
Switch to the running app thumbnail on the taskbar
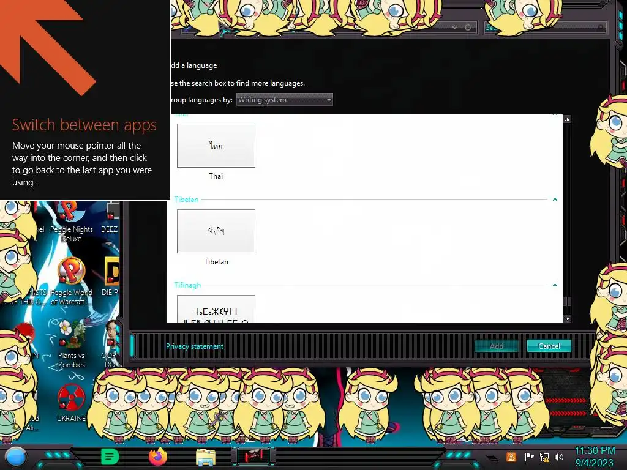coord(253,457)
